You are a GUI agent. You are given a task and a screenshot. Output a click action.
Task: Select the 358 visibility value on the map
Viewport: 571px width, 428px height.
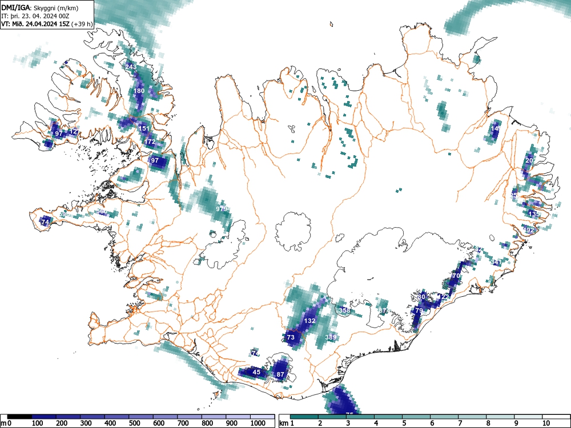tap(344, 310)
